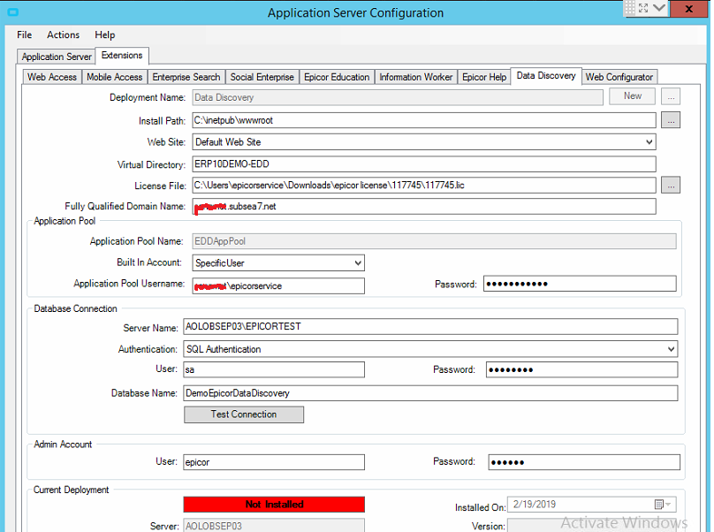
Task: Switch to the Application Server tab
Action: [x=57, y=57]
